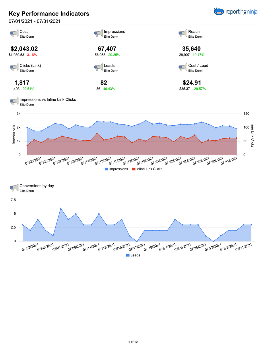The height and width of the screenshot is (345, 266).
Task: Click the 1 of 10 page indicator
Action: (x=133, y=342)
